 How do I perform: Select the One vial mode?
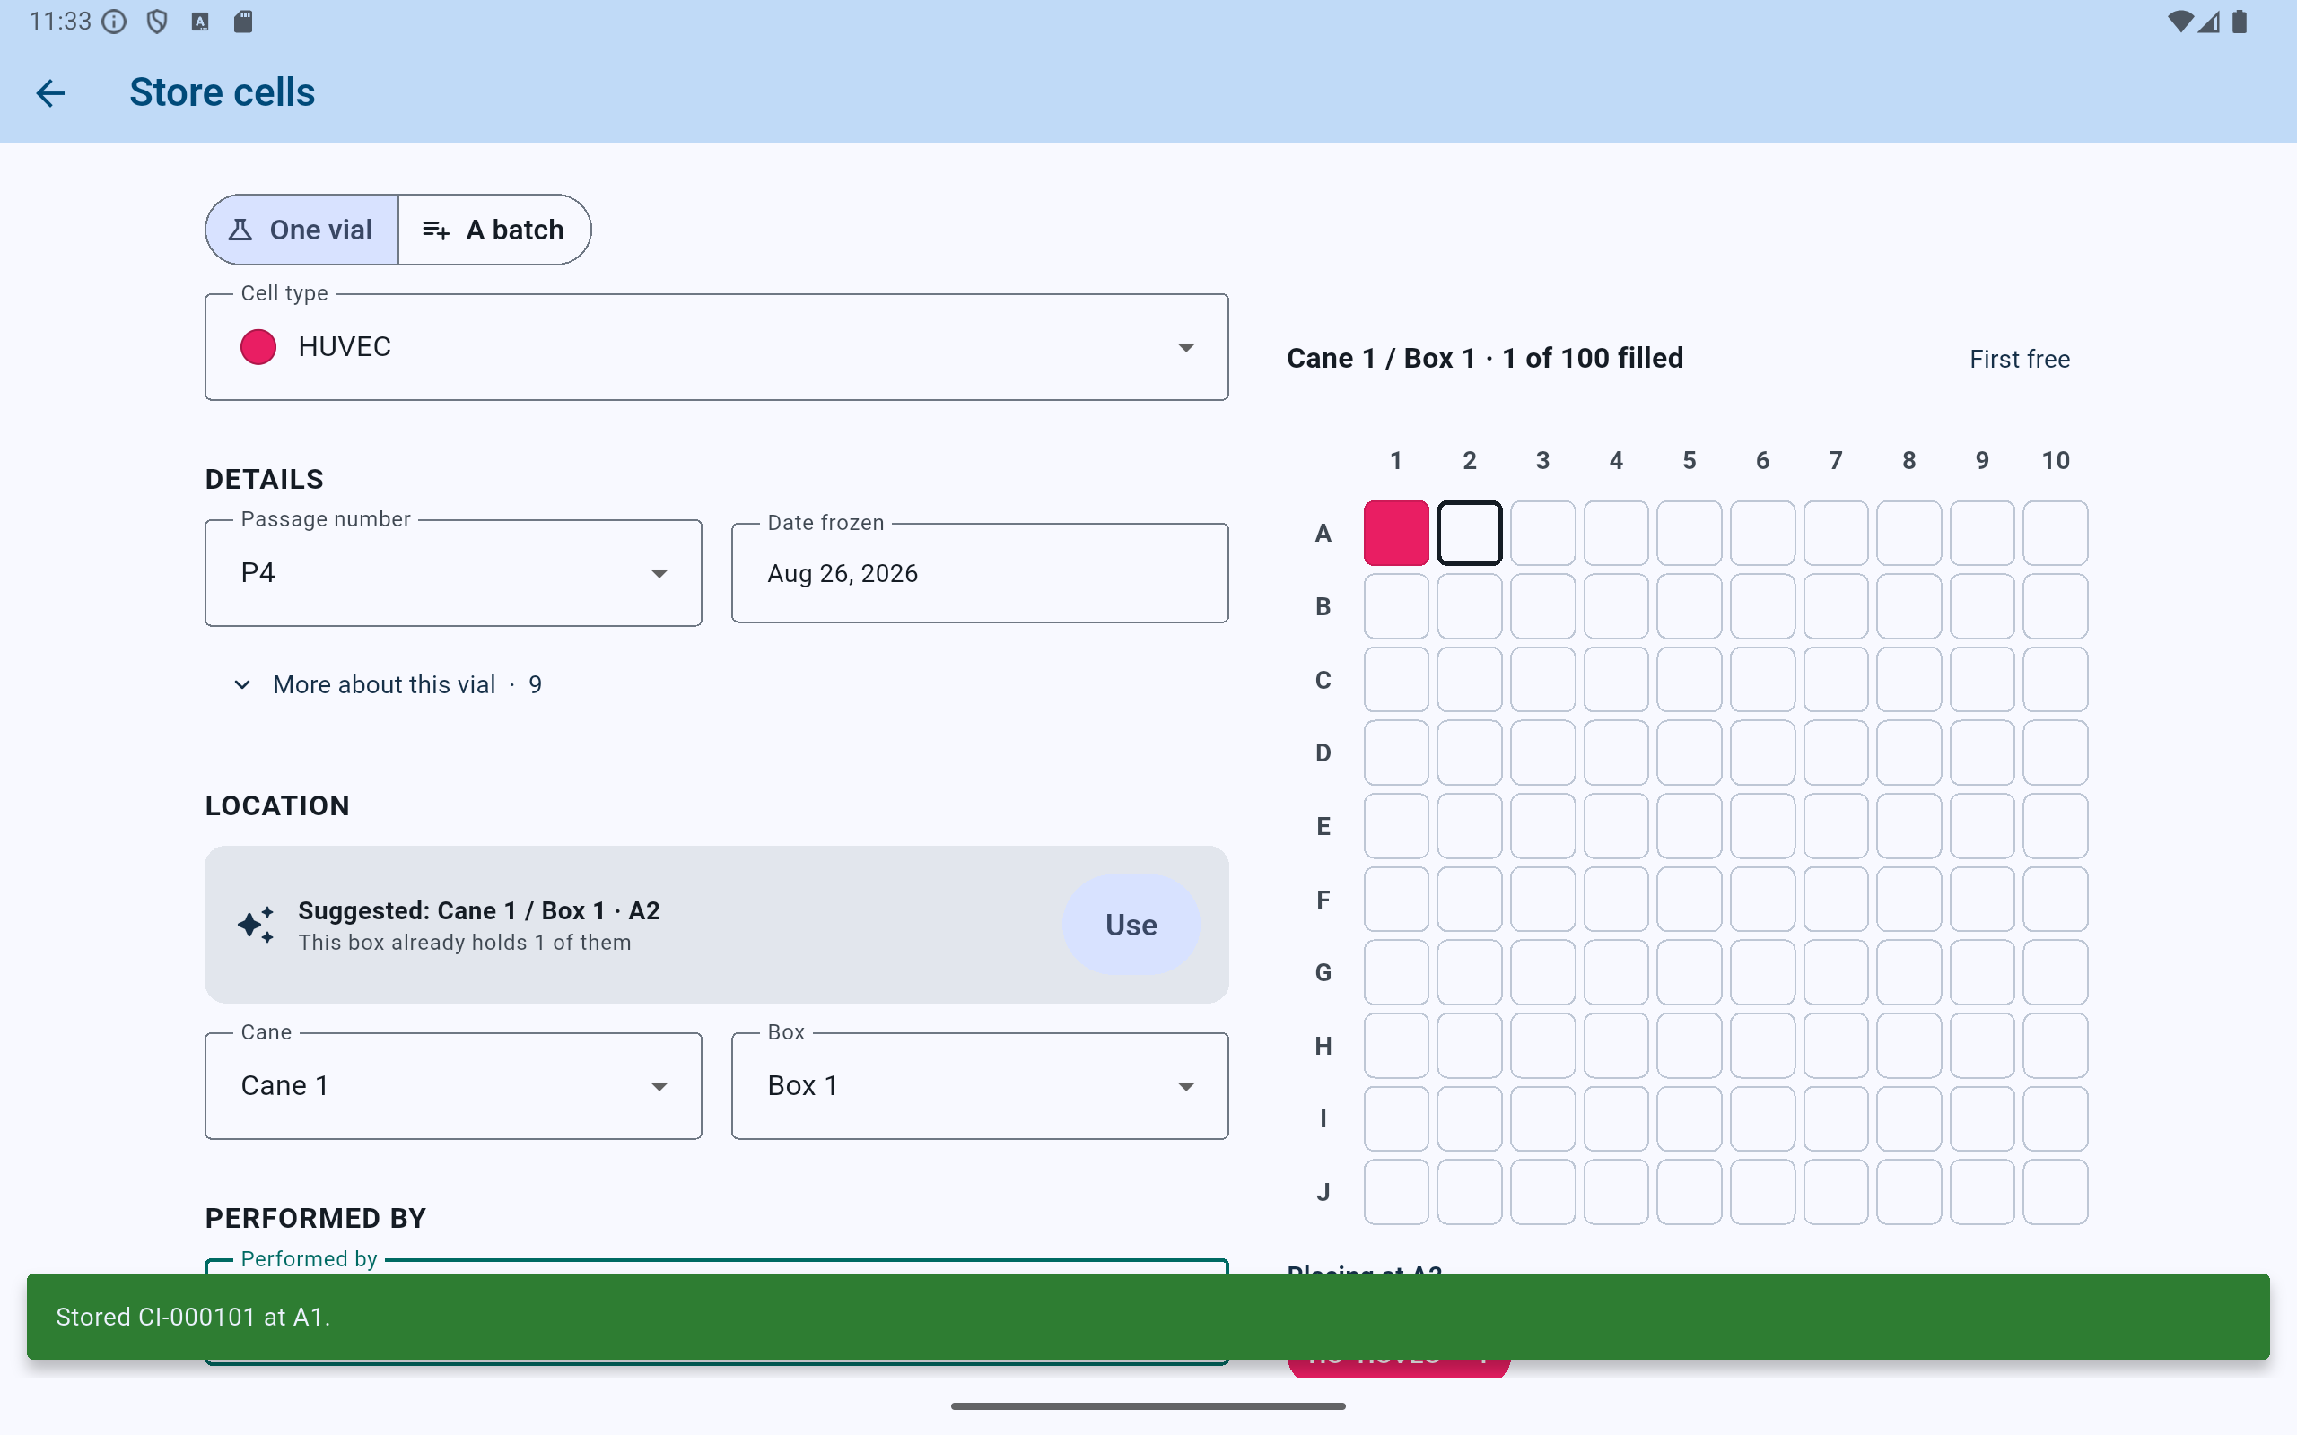tap(301, 230)
